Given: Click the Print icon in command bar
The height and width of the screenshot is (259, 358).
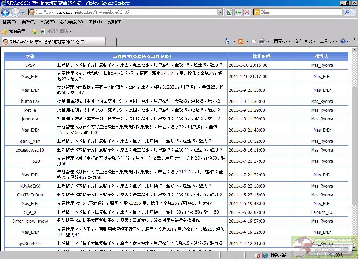Looking at the screenshot, I should 262,41.
